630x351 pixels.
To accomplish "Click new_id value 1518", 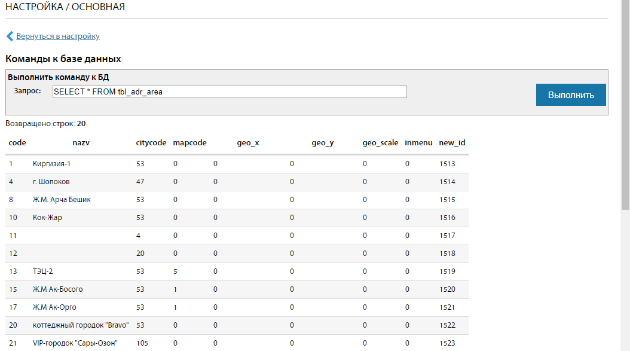I will tap(447, 254).
